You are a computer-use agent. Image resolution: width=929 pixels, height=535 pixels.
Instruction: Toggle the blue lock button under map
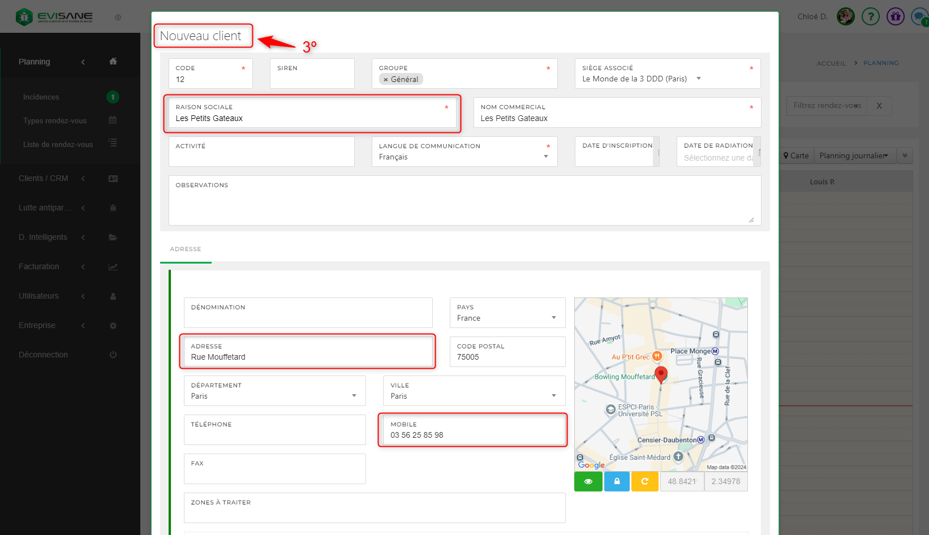coord(617,481)
